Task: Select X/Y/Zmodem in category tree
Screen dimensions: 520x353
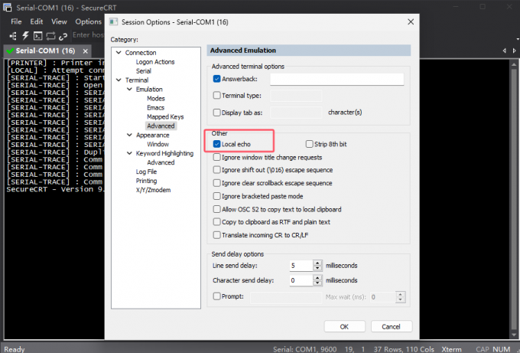Action: 153,190
